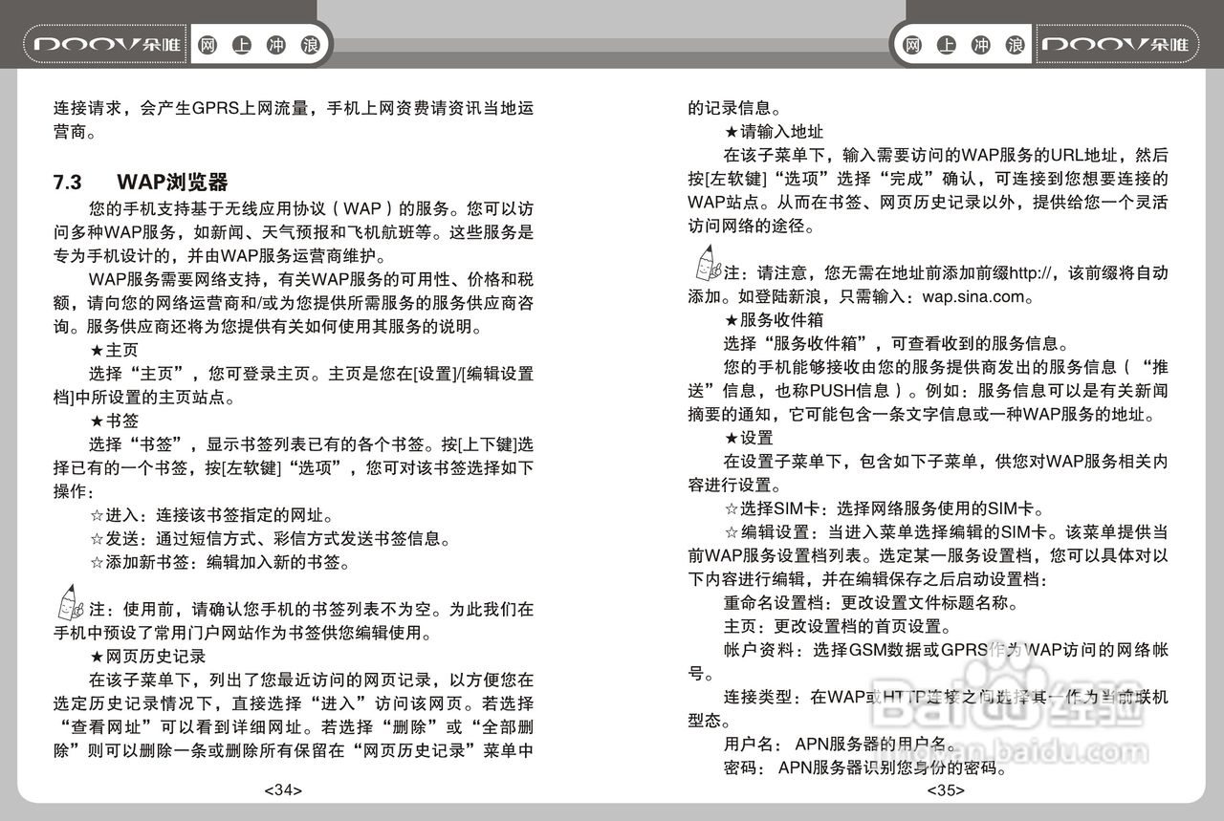Click the page number <35>
The height and width of the screenshot is (821, 1224).
click(946, 790)
